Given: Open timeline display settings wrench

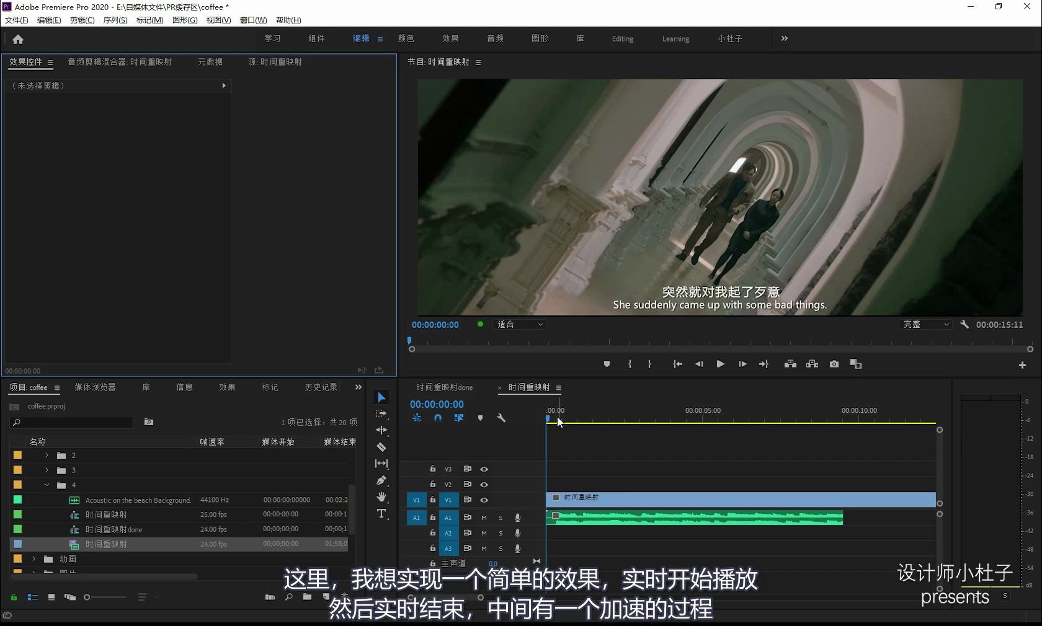Looking at the screenshot, I should 501,418.
